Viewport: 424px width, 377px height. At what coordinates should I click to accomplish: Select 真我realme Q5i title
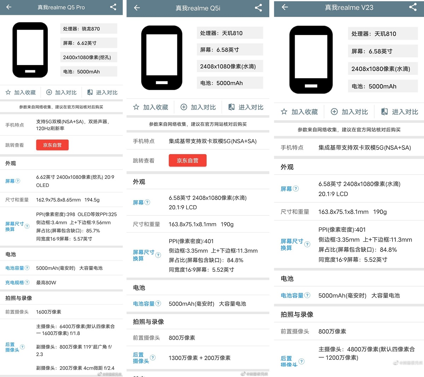[x=198, y=8]
